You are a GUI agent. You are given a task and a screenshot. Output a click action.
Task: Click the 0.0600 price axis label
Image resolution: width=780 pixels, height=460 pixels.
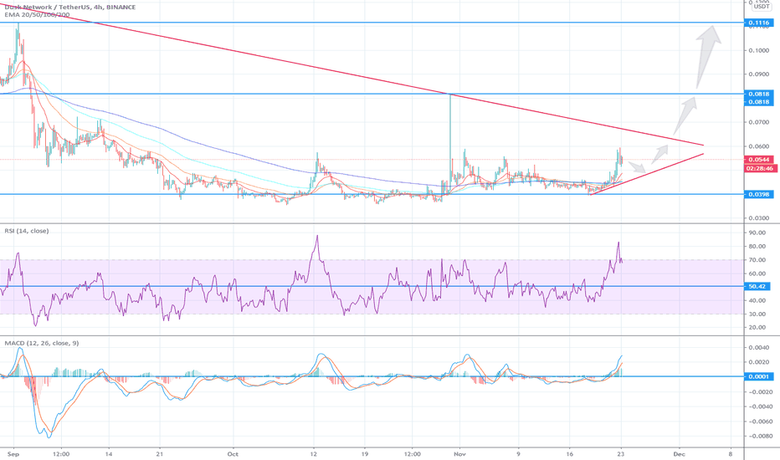click(x=758, y=146)
